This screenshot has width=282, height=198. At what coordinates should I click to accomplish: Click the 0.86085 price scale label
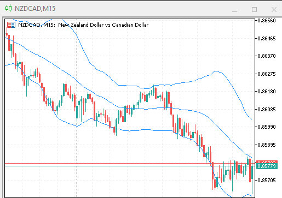267,110
